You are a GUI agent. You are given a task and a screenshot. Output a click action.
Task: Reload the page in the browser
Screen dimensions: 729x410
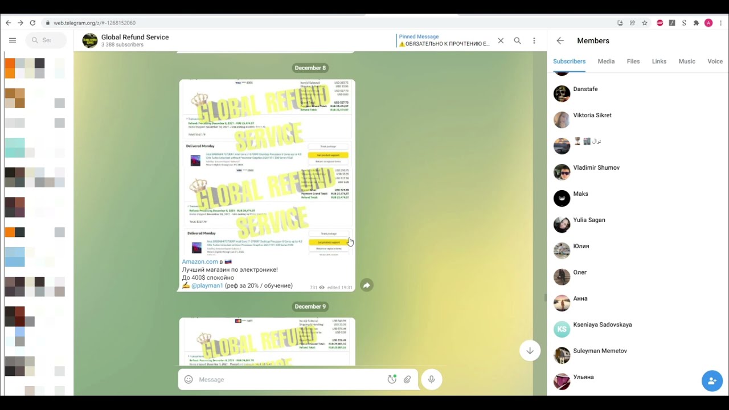[x=32, y=23]
